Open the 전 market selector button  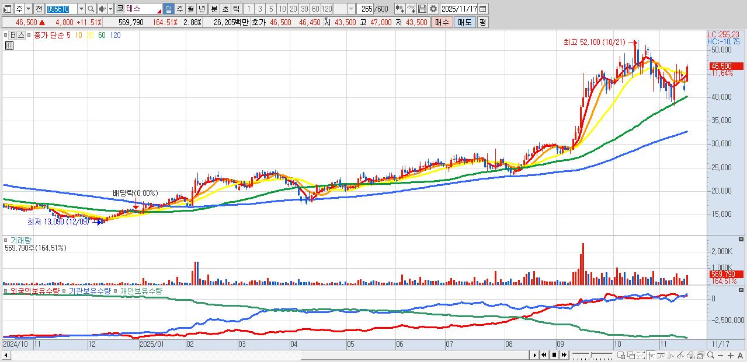pyautogui.click(x=39, y=9)
